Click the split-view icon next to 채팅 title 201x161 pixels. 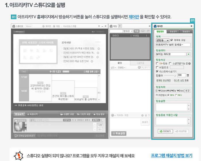[120, 26]
